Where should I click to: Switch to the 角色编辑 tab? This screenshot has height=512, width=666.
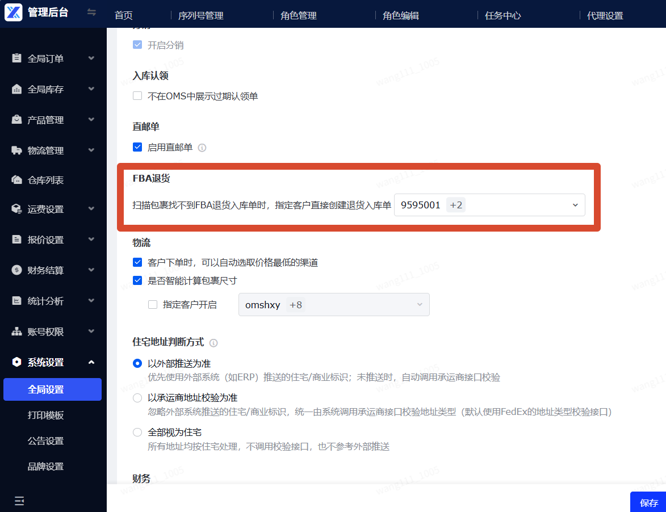400,16
